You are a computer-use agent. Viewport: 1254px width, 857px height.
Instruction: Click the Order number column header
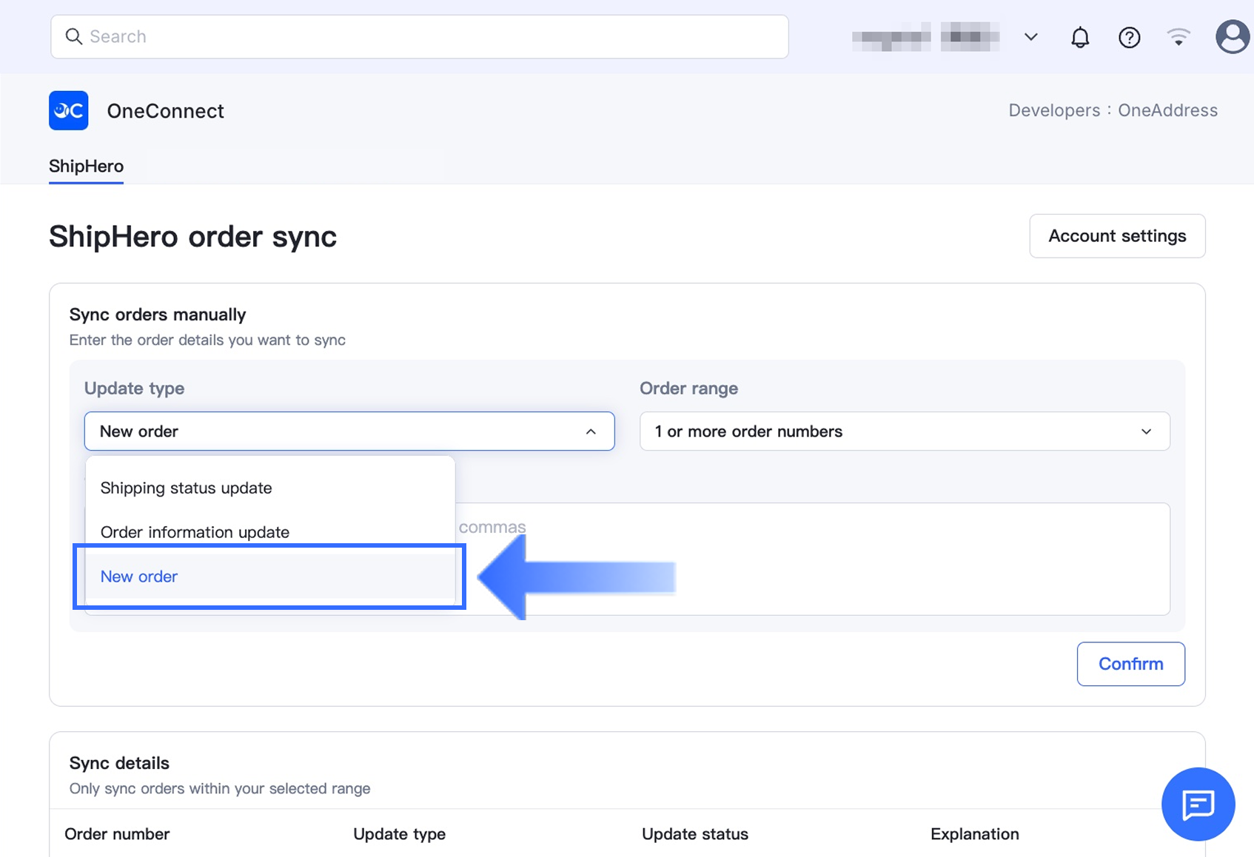coord(117,834)
